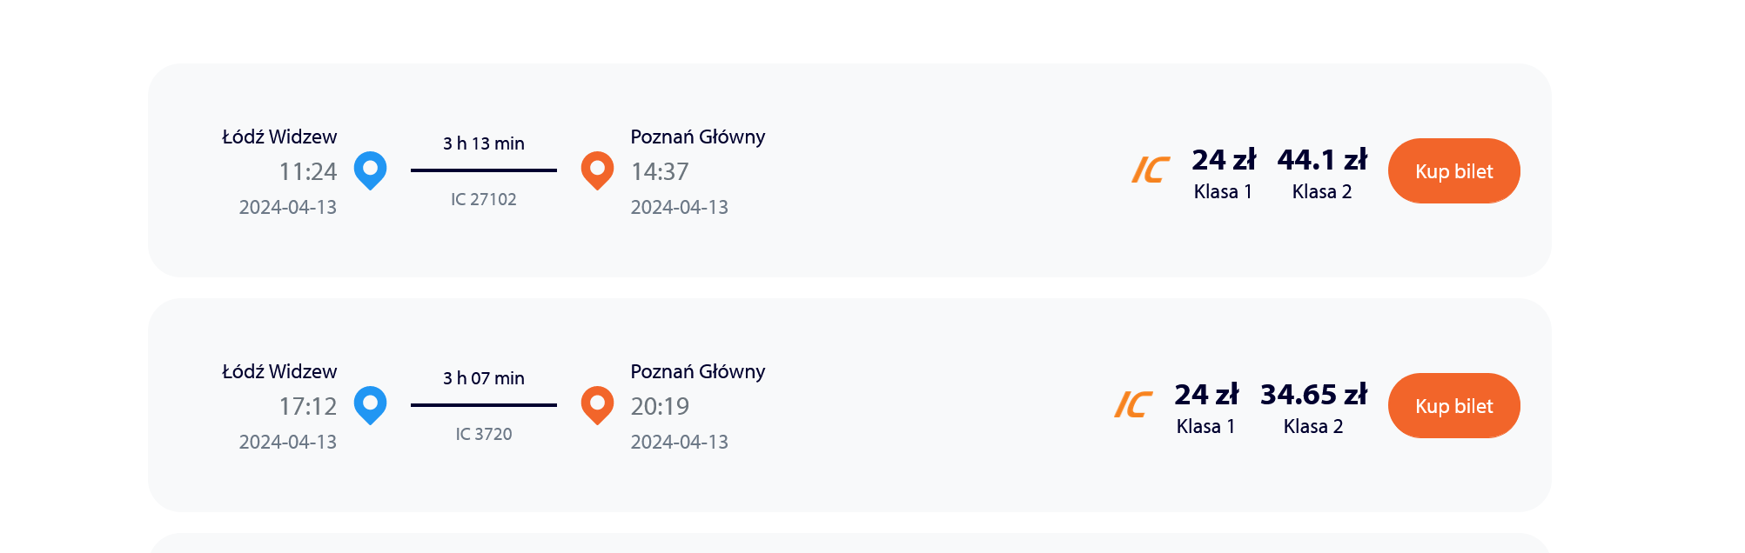This screenshot has width=1745, height=553.
Task: Select the 44.1 zł Klasa 2 price
Action: (x=1322, y=174)
